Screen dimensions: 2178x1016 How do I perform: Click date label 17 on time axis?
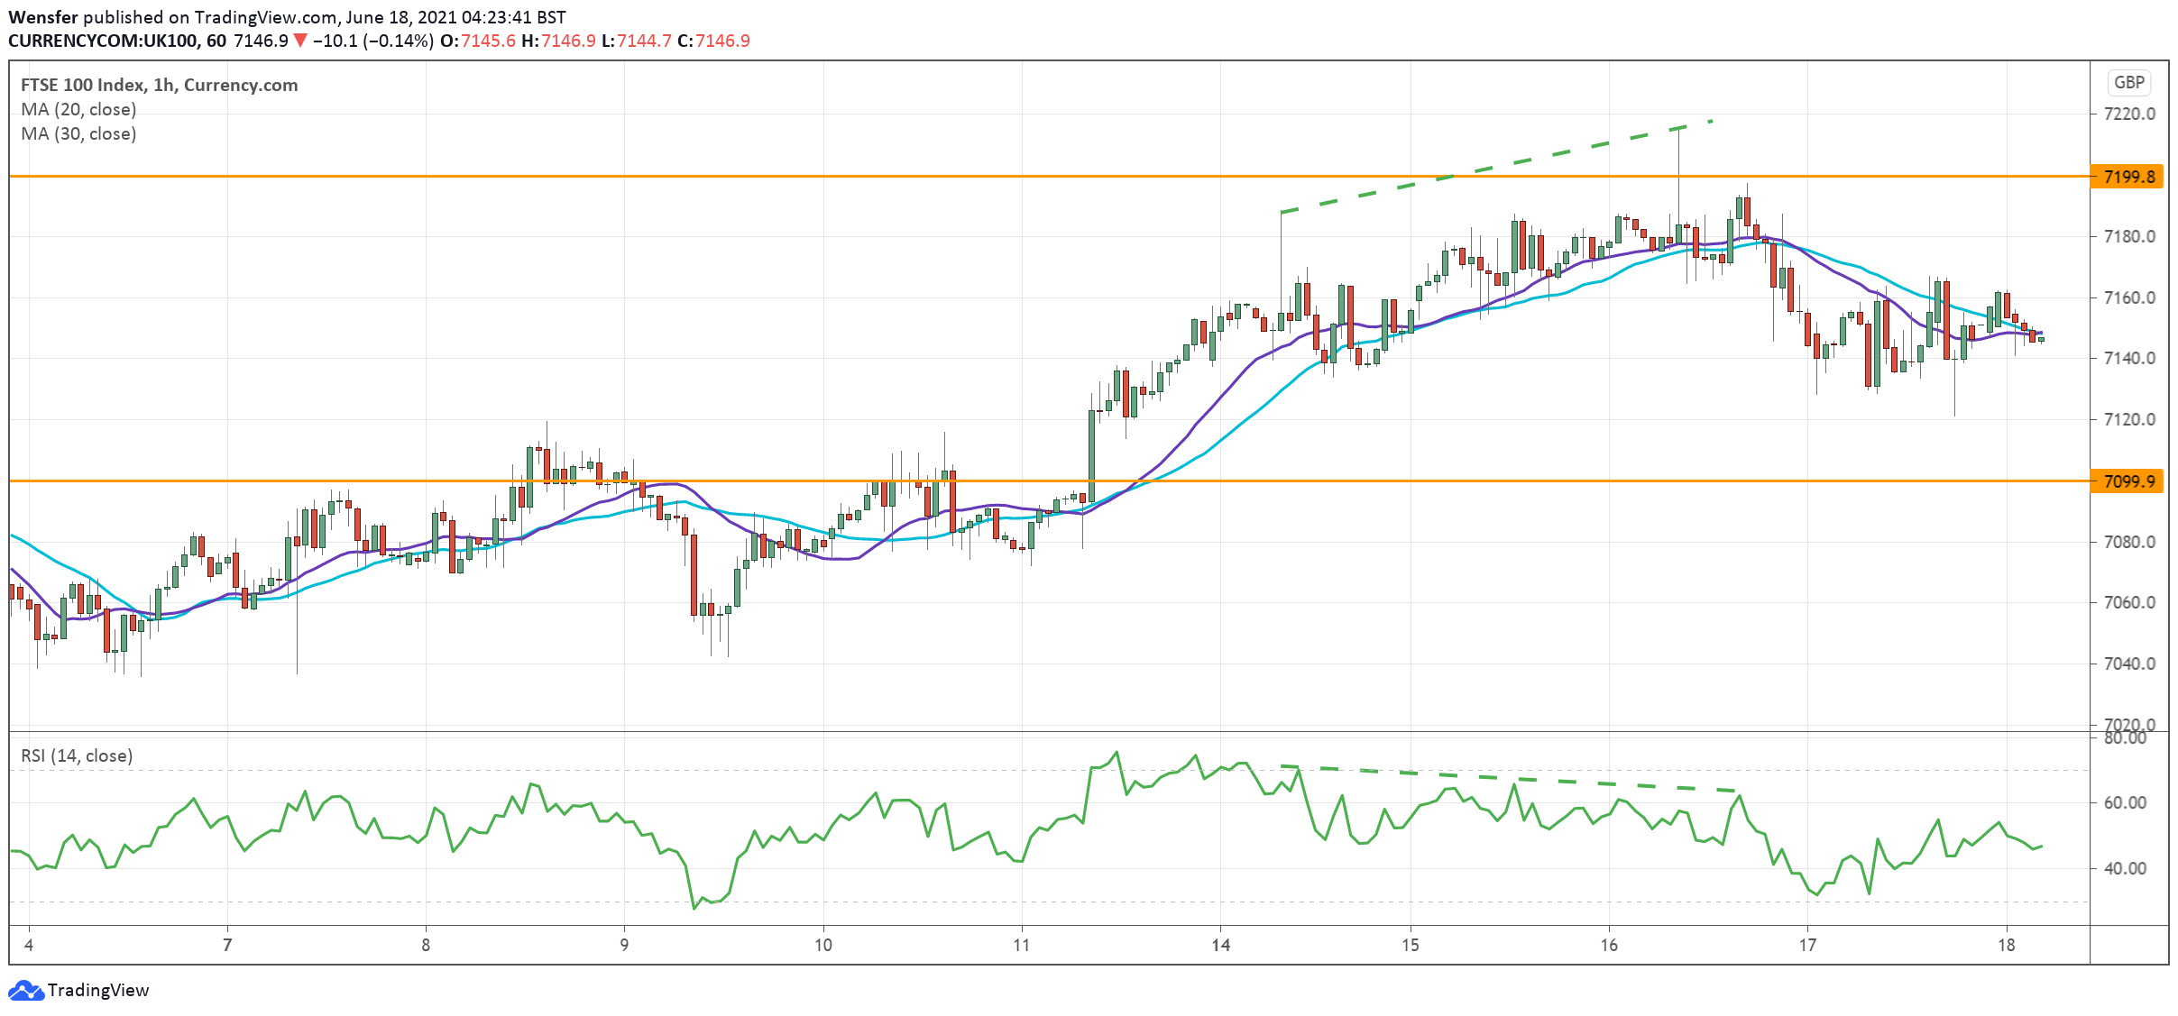(1807, 945)
